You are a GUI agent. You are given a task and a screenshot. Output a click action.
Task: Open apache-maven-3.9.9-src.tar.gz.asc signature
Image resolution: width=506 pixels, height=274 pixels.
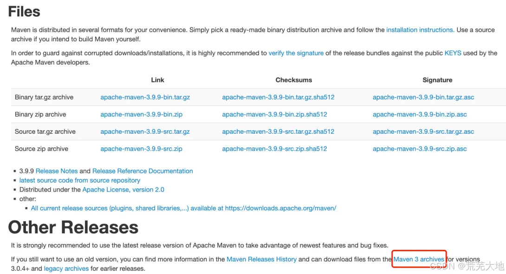coord(423,131)
